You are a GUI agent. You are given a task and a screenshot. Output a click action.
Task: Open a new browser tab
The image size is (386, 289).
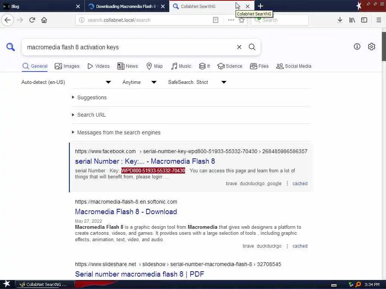pyautogui.click(x=260, y=6)
